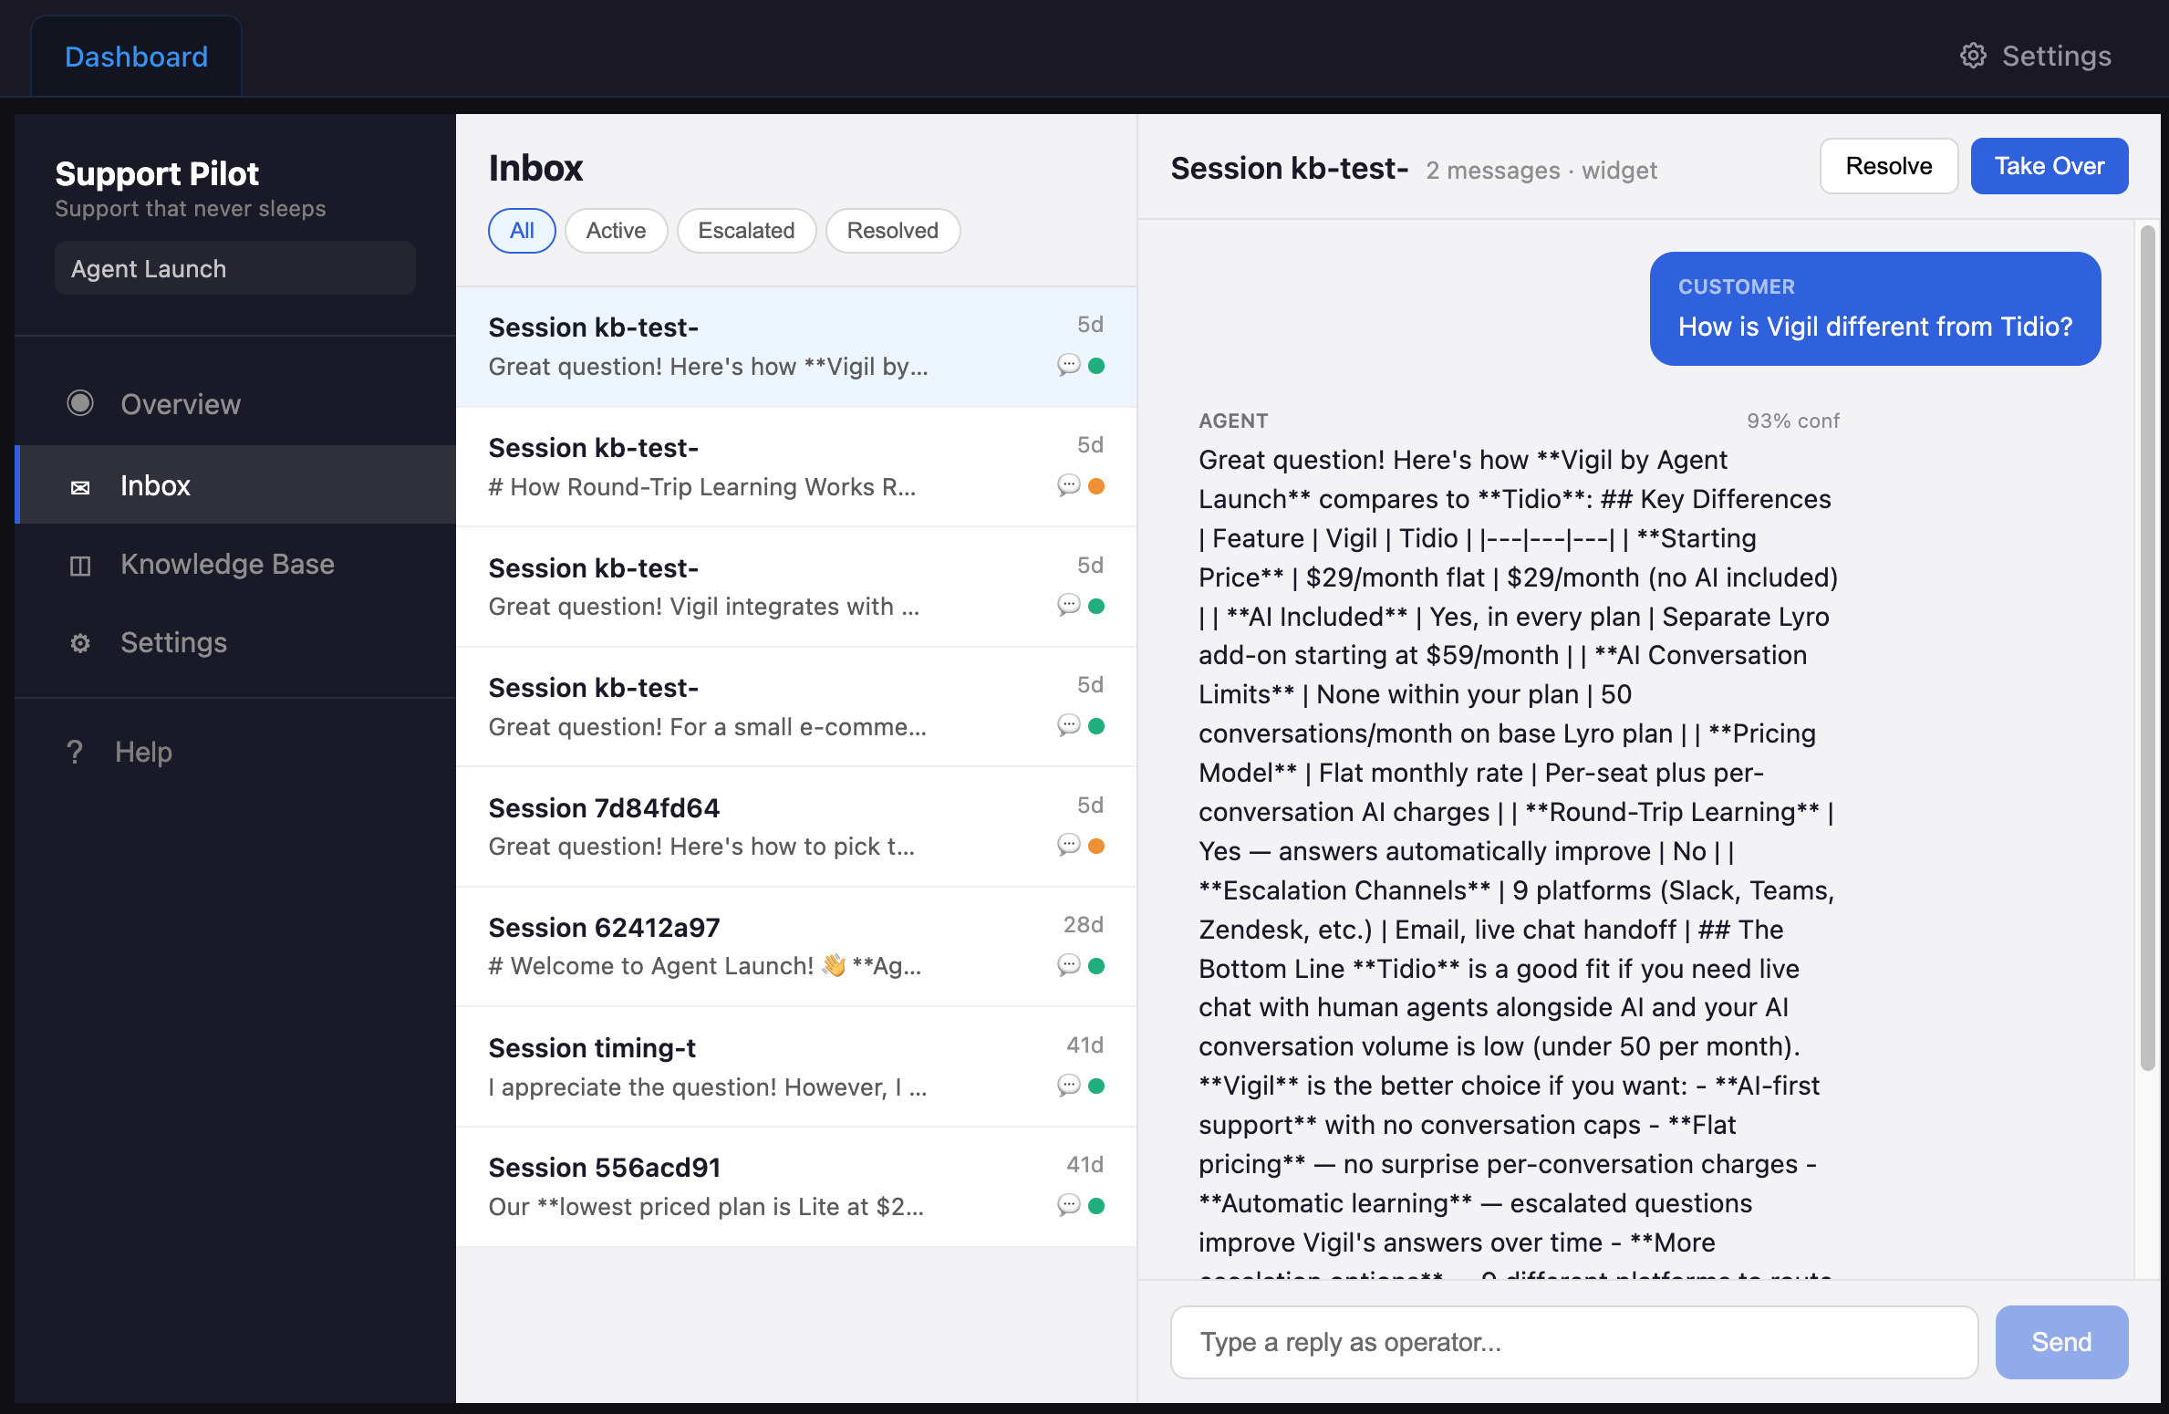The height and width of the screenshot is (1414, 2169).
Task: Click orange status dot on Round-Trip Learning session
Action: coord(1096,486)
